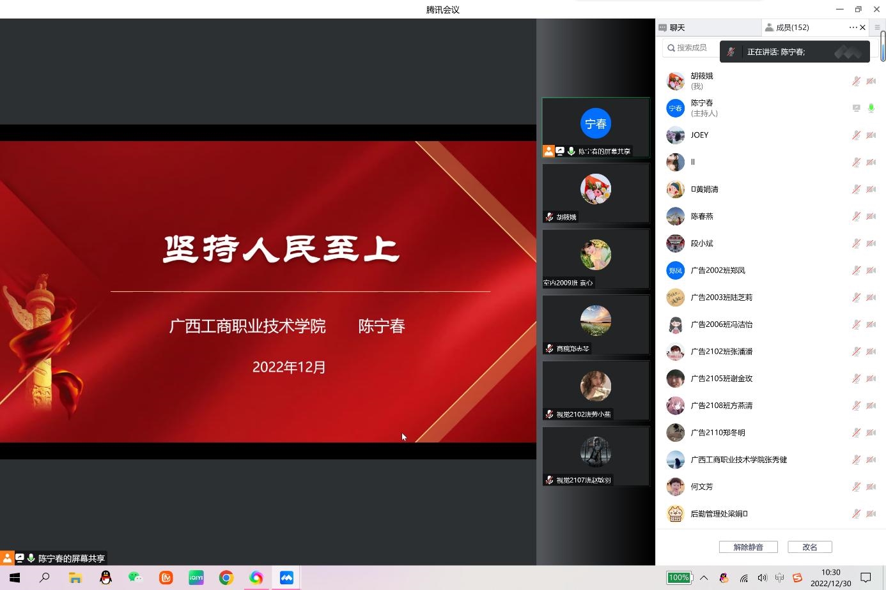Click screen share icon beside 陈宁春
The width and height of the screenshot is (886, 590).
click(856, 109)
